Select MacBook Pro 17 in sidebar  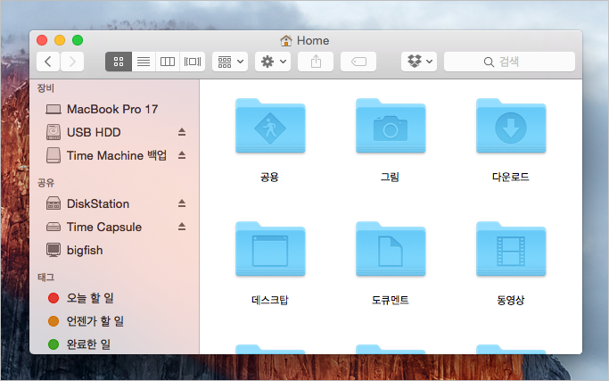coord(114,109)
